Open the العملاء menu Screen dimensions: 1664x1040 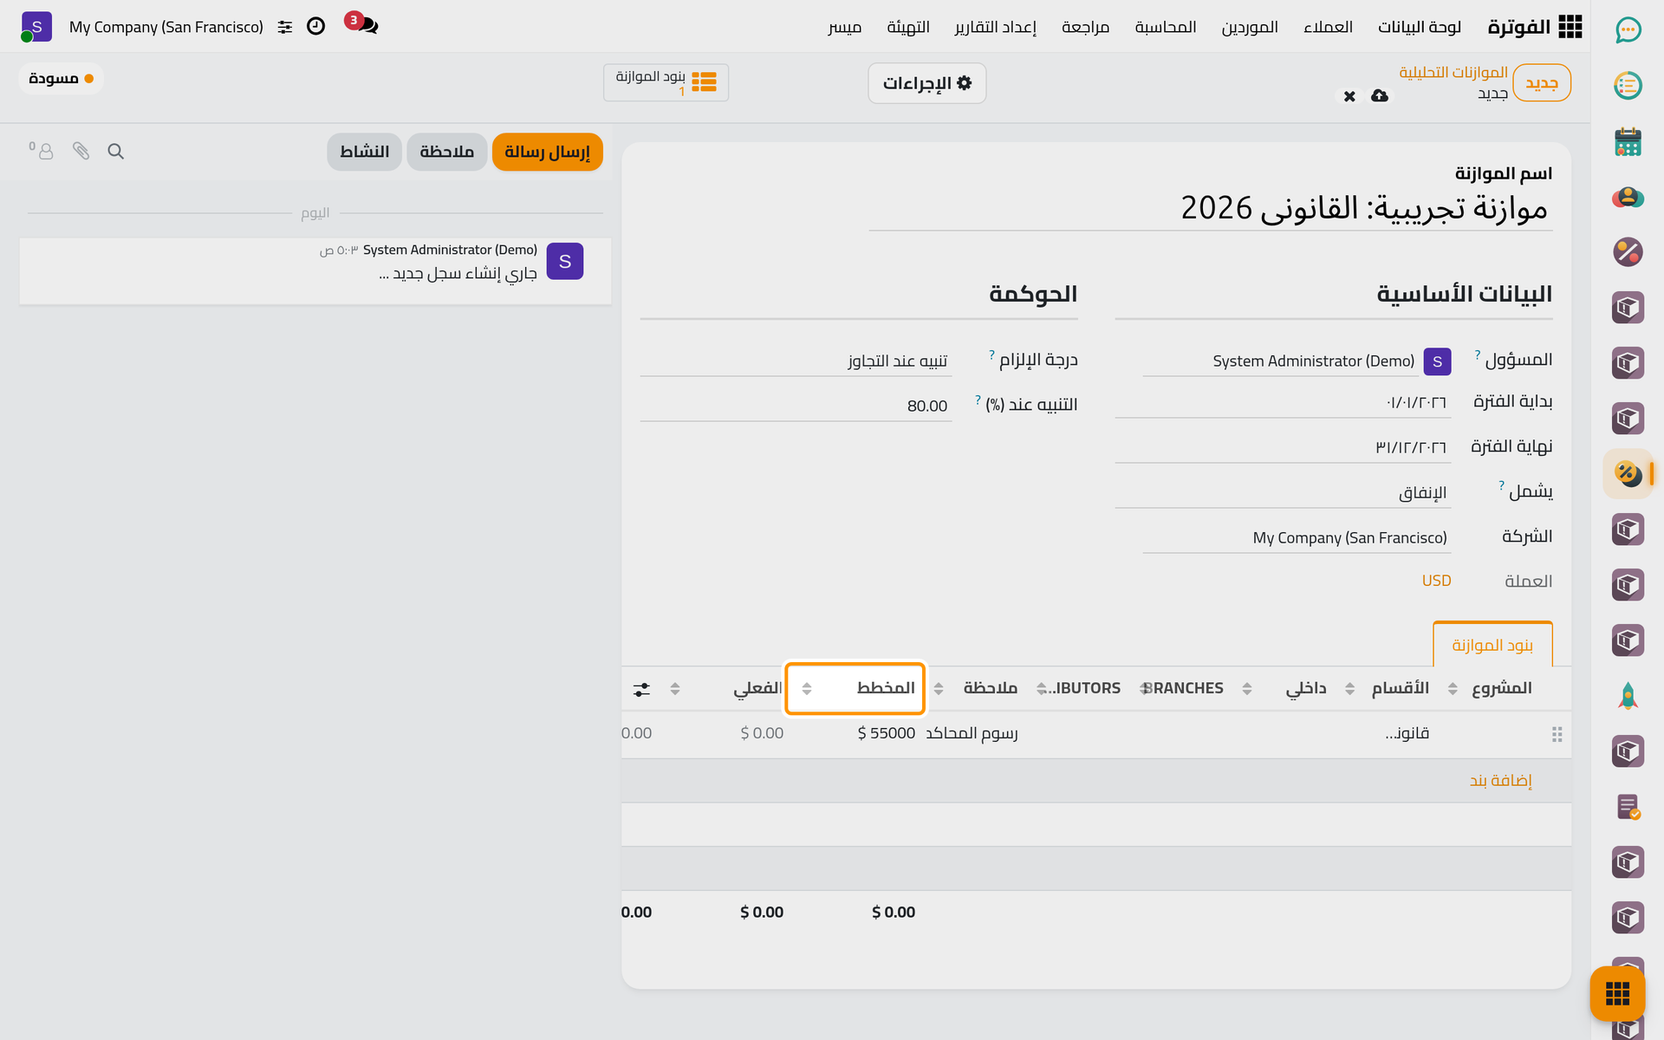click(x=1328, y=27)
